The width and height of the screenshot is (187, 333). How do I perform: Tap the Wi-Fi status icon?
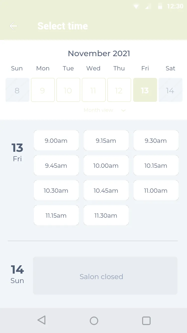point(136,6)
